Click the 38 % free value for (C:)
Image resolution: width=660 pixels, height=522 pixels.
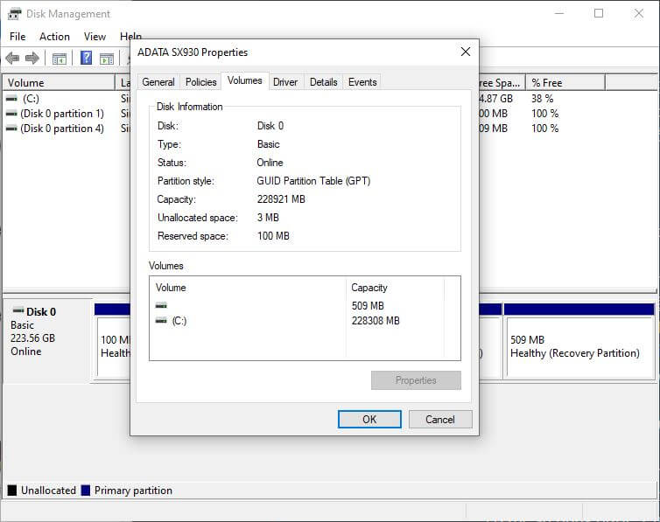pos(542,99)
